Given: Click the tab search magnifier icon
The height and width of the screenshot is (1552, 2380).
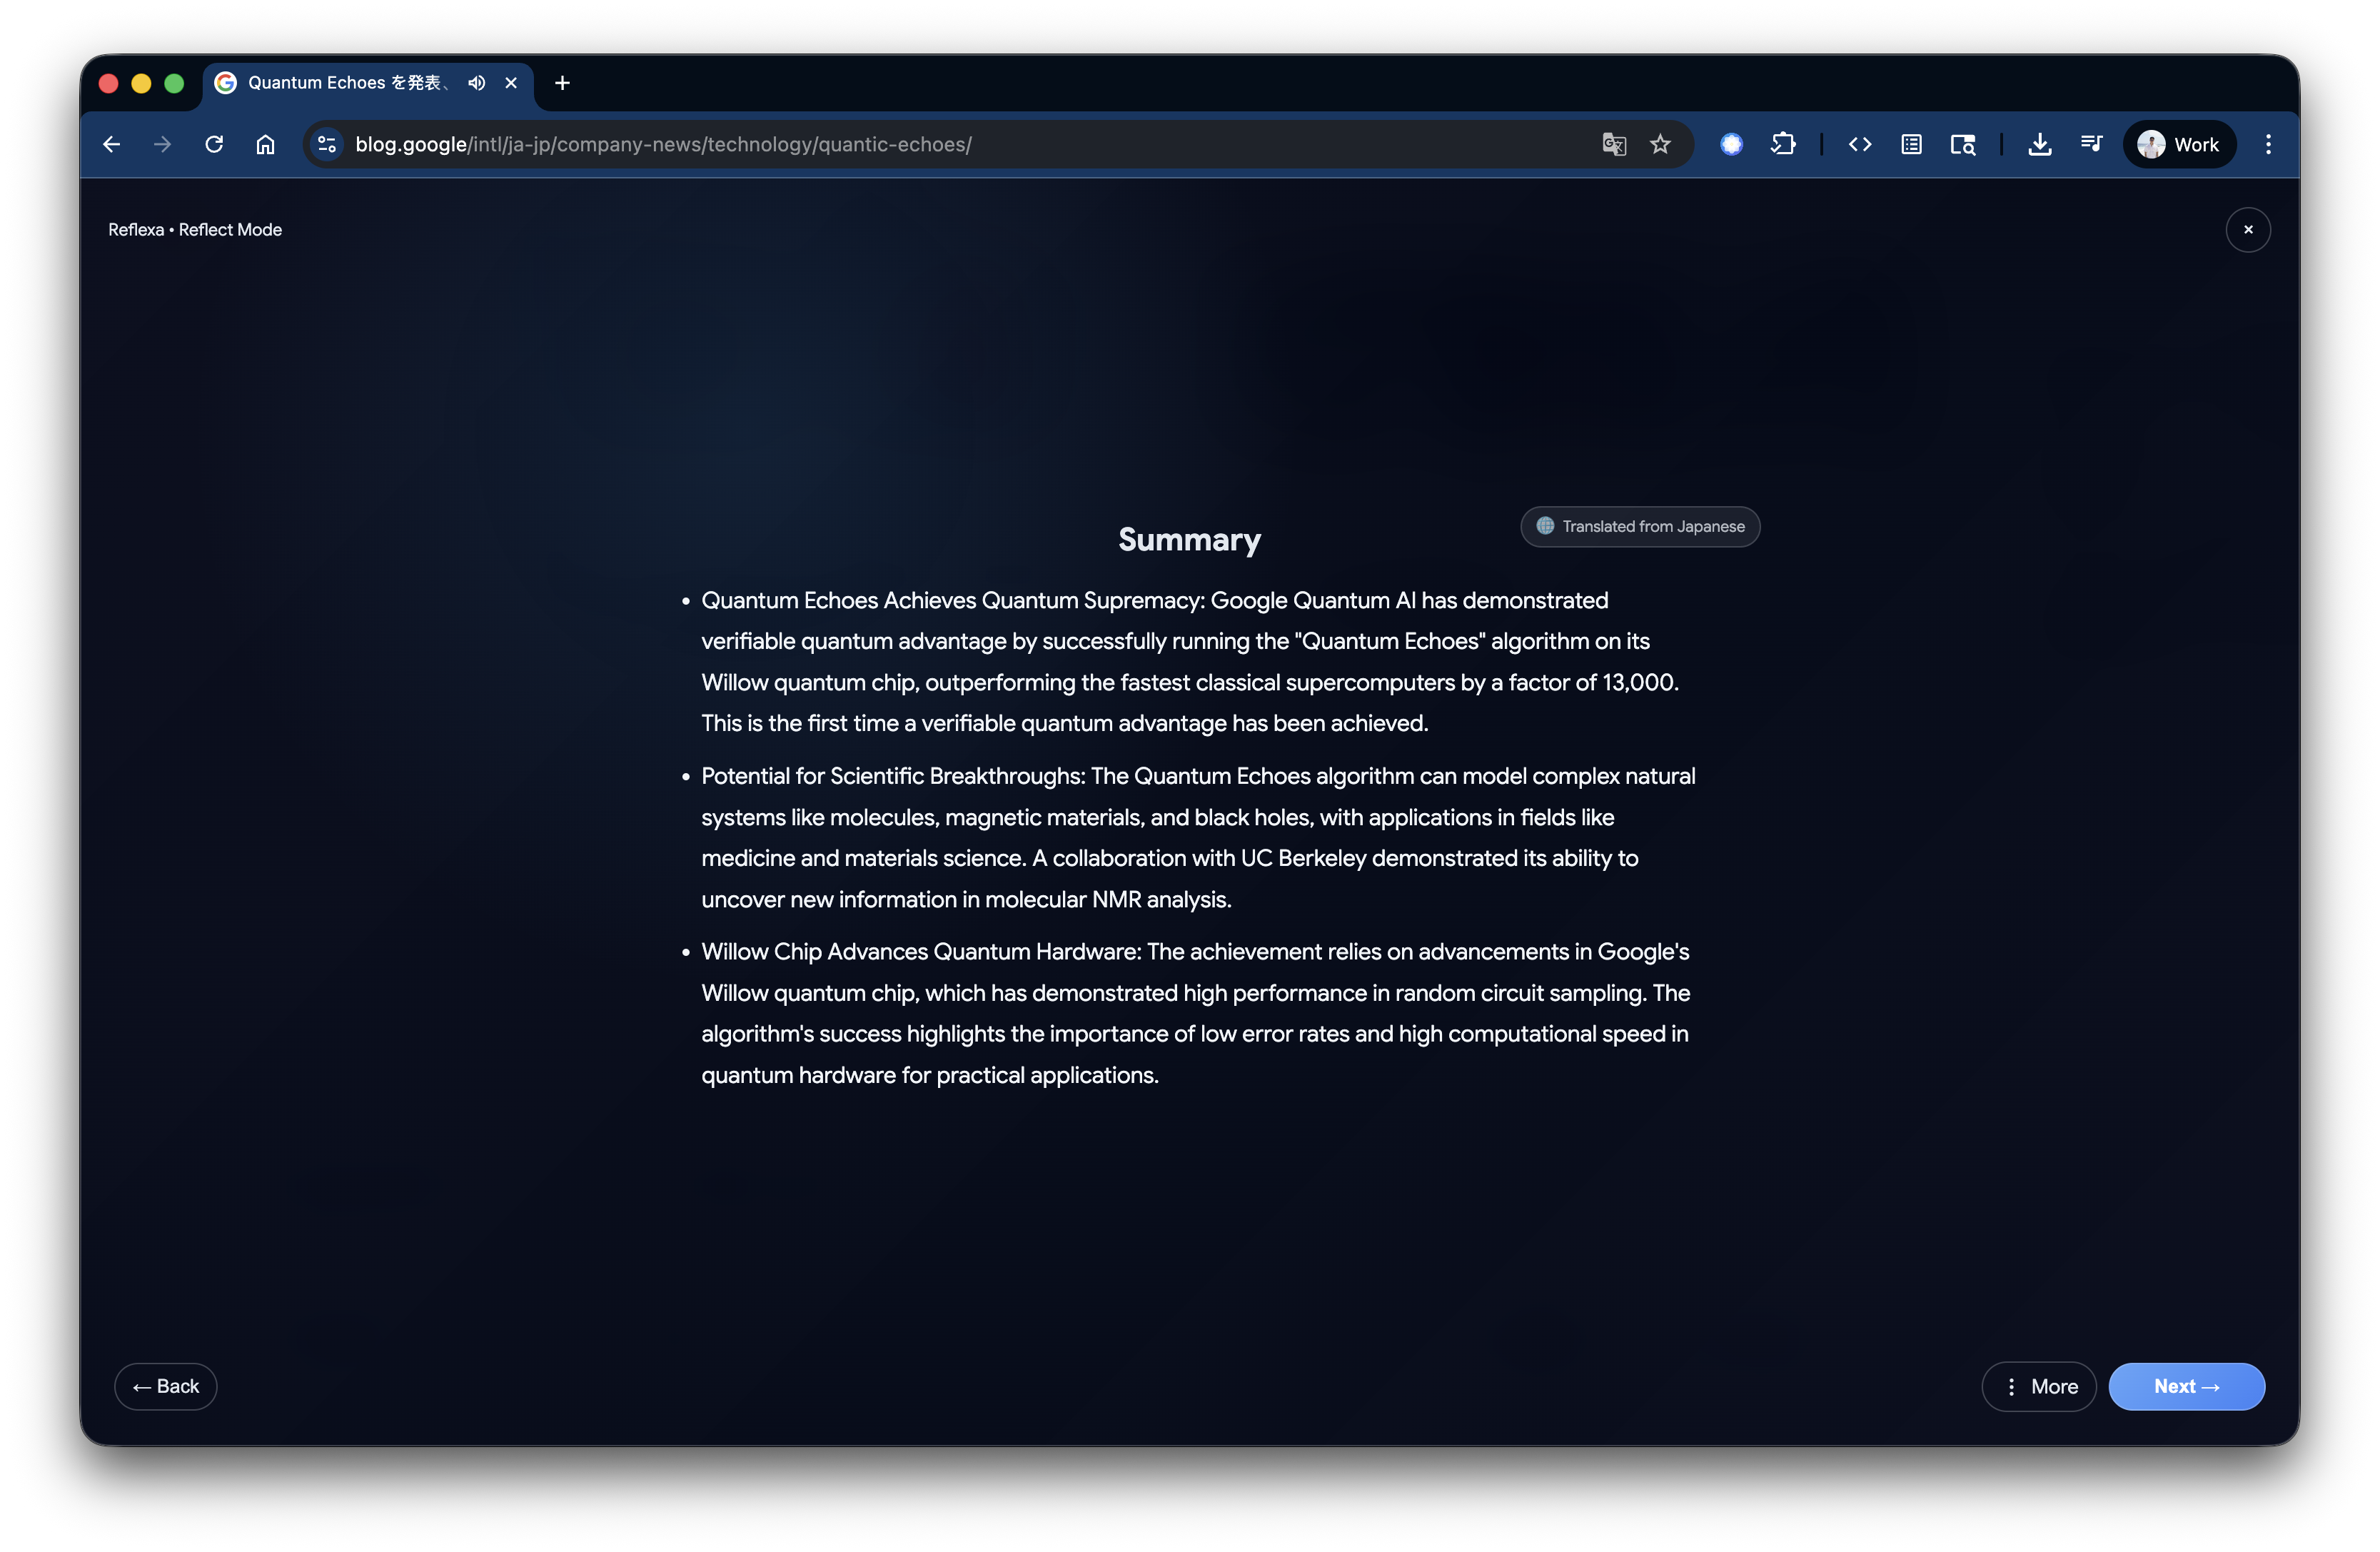Looking at the screenshot, I should click(x=1962, y=144).
